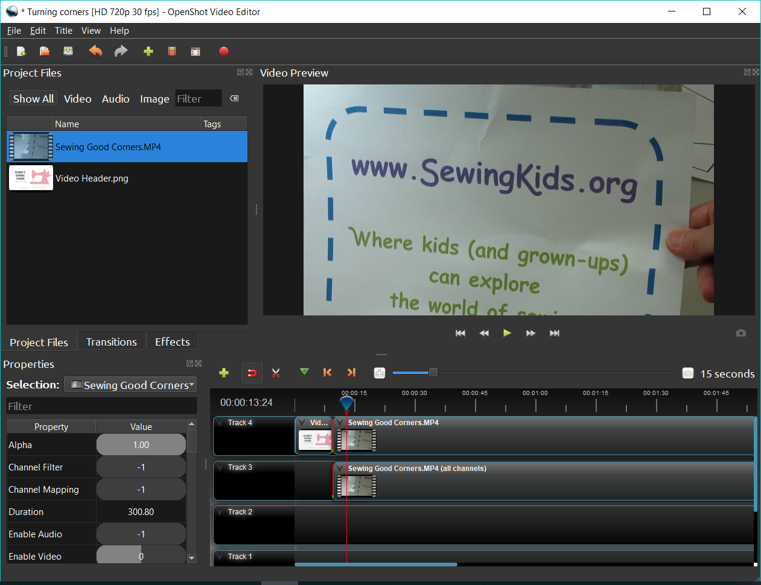Expand the Track 3 menu arrow
This screenshot has height=585, width=761.
pos(220,467)
